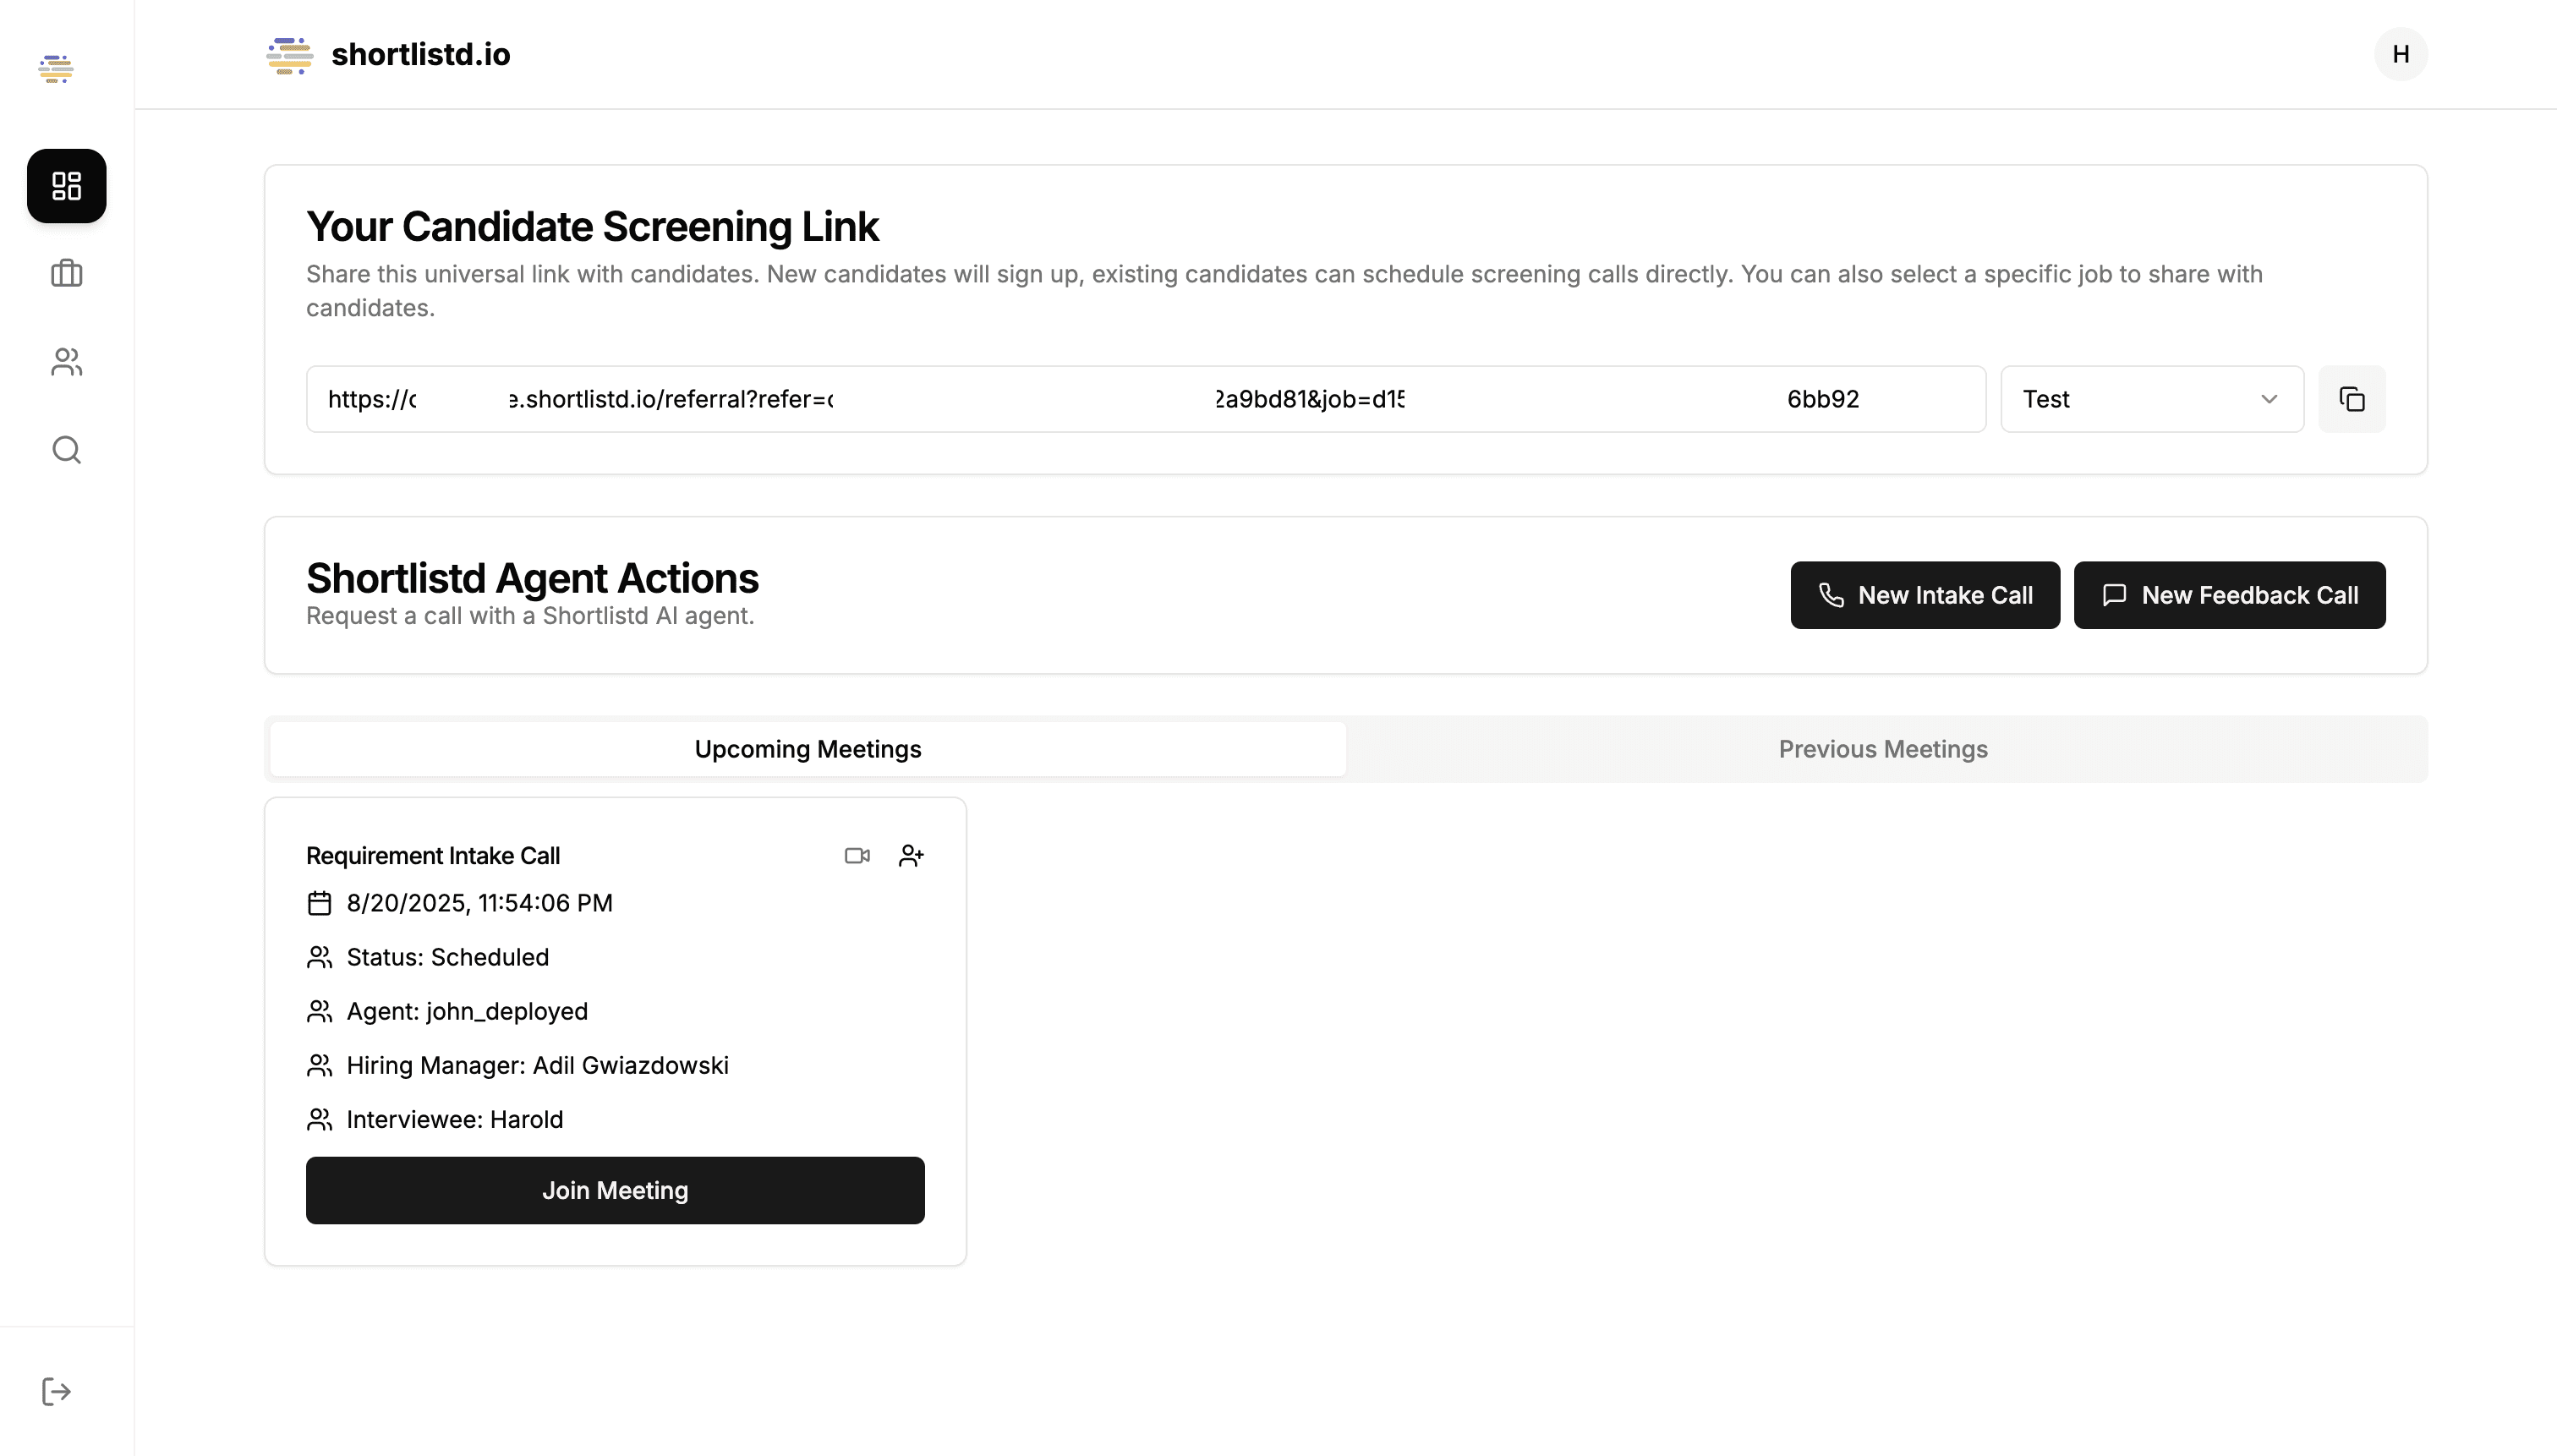This screenshot has height=1456, width=2557.
Task: Click the shortlistd logo in the sidebar
Action: pos(56,68)
